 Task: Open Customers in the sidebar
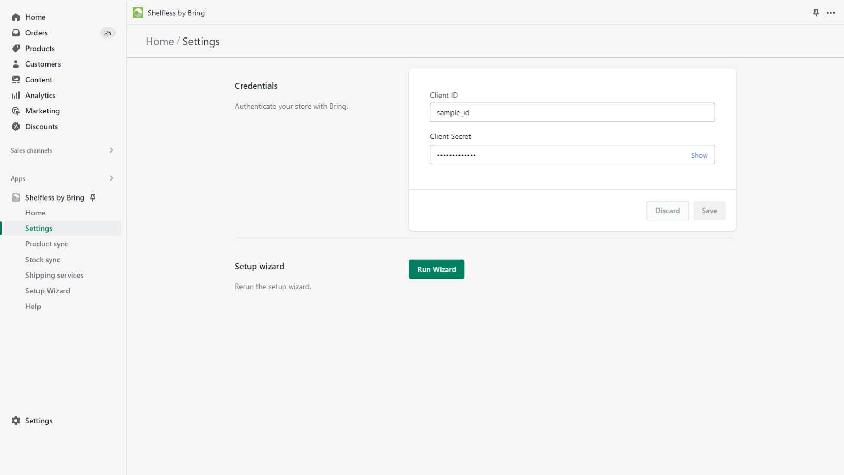[x=43, y=64]
